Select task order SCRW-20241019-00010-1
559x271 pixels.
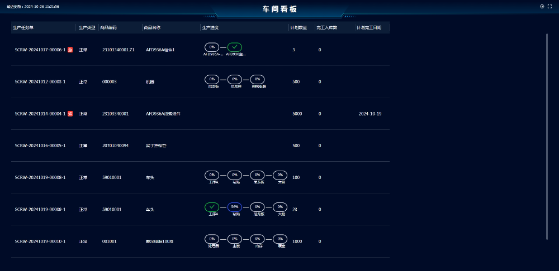click(x=40, y=241)
